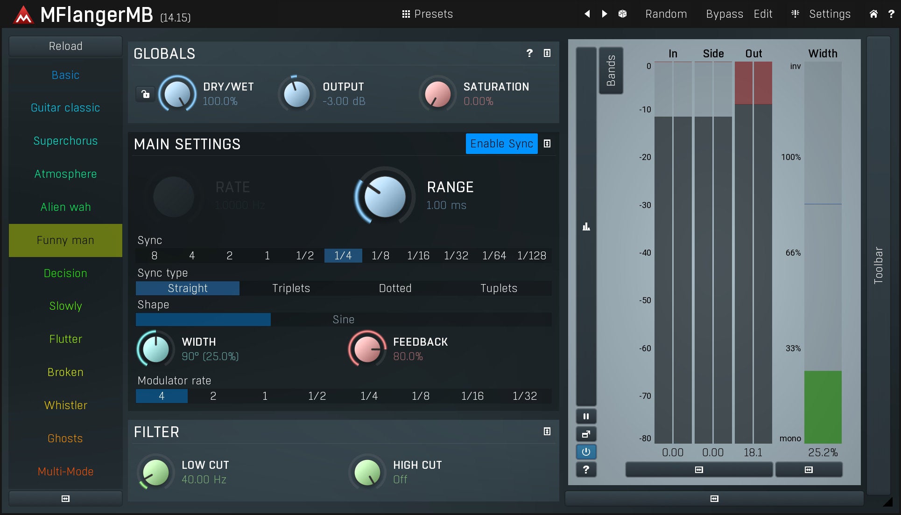Toggle the Enable Sync button
This screenshot has width=901, height=515.
tap(501, 144)
